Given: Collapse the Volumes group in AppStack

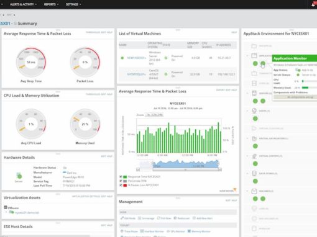Looking at the screenshot, I should (247, 191).
